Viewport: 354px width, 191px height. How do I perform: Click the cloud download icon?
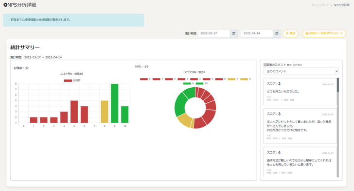click(307, 33)
